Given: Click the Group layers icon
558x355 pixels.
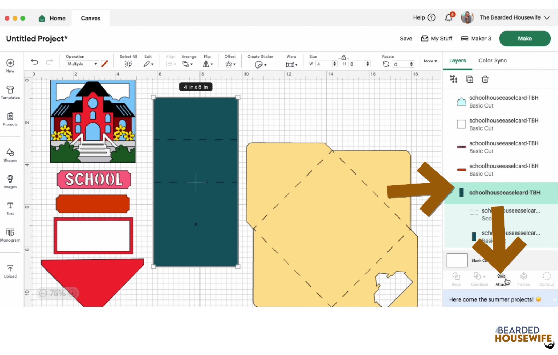Looking at the screenshot, I should tap(453, 79).
